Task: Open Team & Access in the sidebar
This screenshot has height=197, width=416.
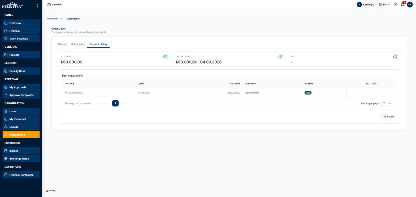Action: pos(21,39)
